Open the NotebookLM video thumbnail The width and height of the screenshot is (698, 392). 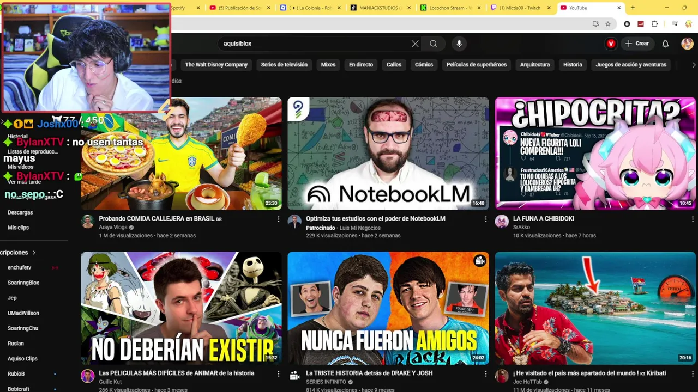point(388,154)
